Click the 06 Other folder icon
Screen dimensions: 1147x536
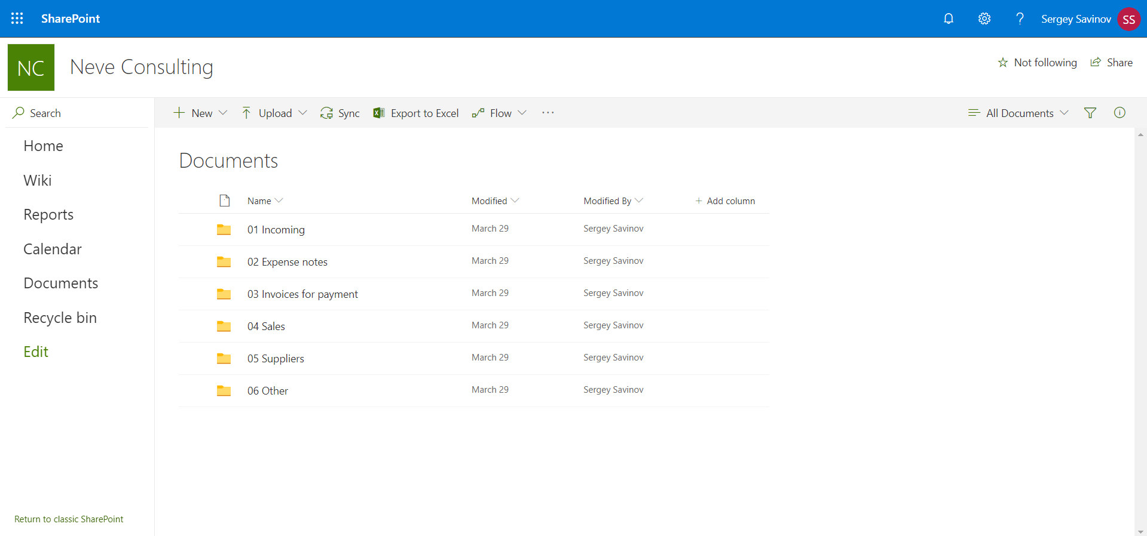point(224,390)
